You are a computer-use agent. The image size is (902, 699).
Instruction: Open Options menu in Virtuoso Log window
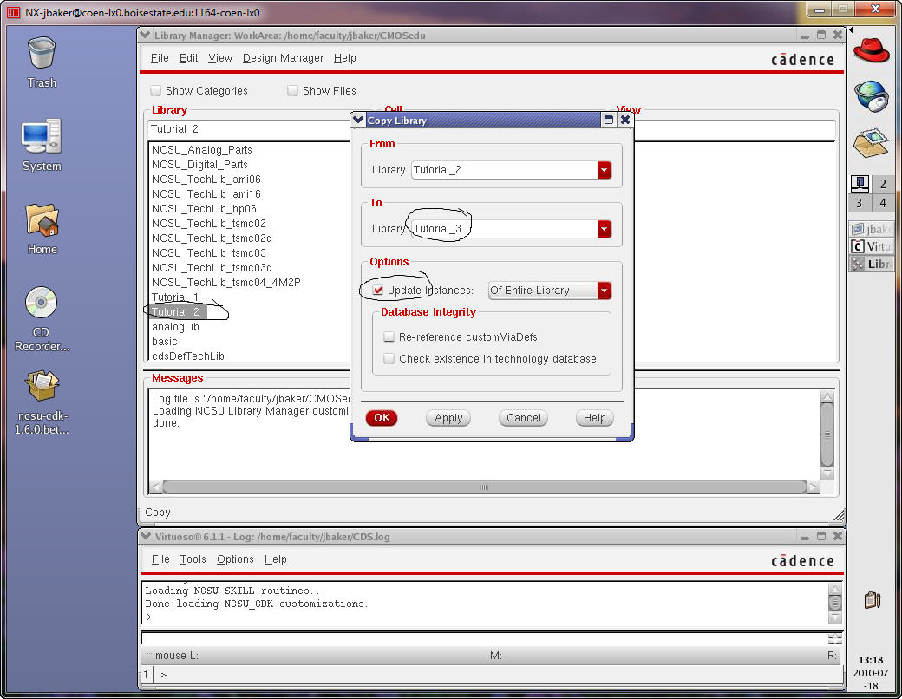(235, 559)
